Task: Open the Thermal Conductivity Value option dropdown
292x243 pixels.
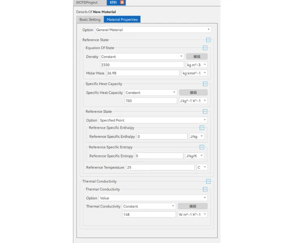Action: coord(153,198)
